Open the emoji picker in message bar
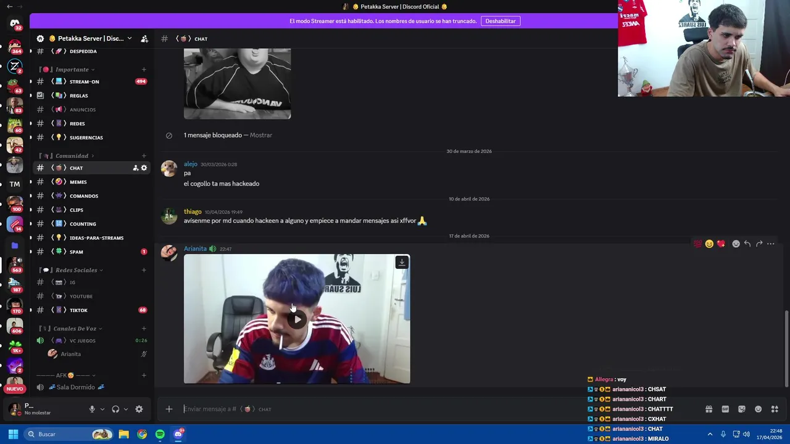The width and height of the screenshot is (790, 444). [x=758, y=409]
